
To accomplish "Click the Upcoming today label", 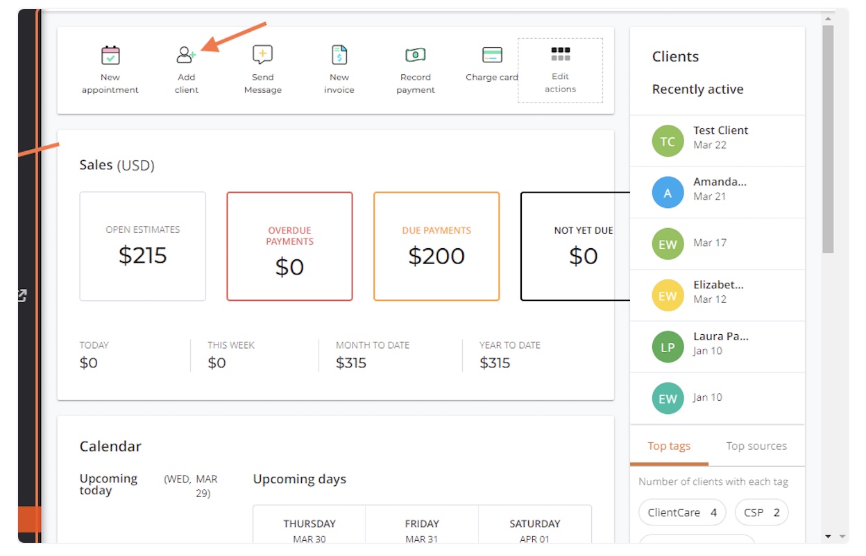I will point(109,485).
